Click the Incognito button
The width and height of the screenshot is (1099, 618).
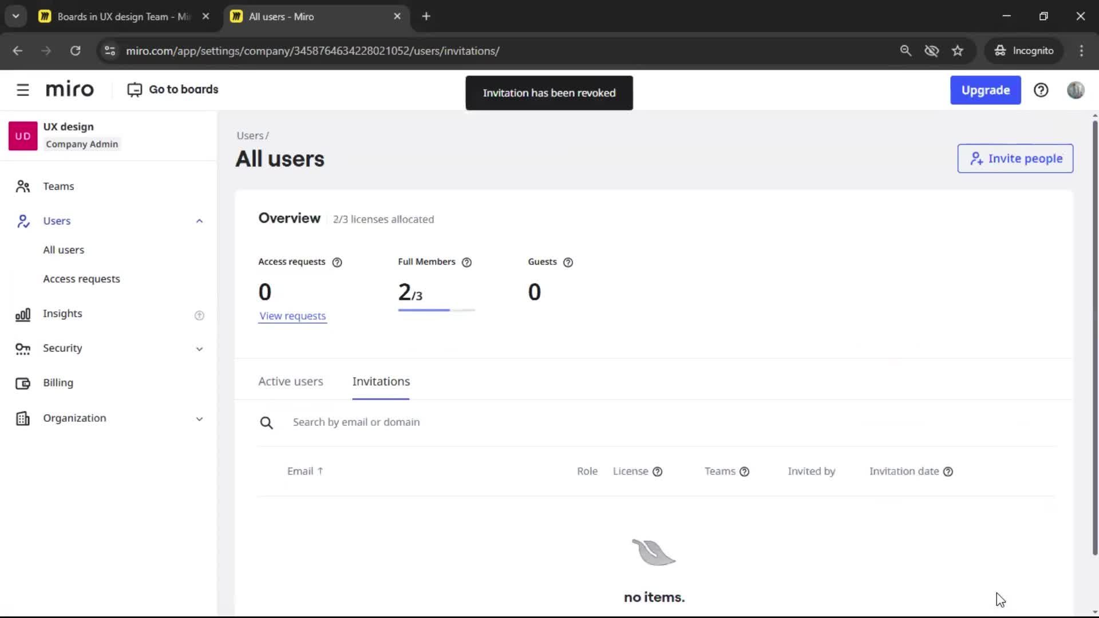tap(1023, 50)
